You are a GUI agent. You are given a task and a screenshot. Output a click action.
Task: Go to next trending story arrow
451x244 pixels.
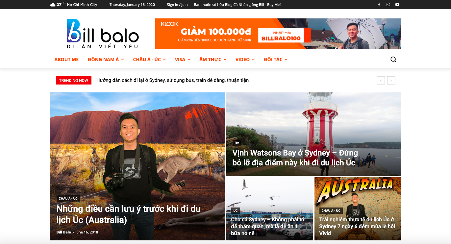pos(391,80)
